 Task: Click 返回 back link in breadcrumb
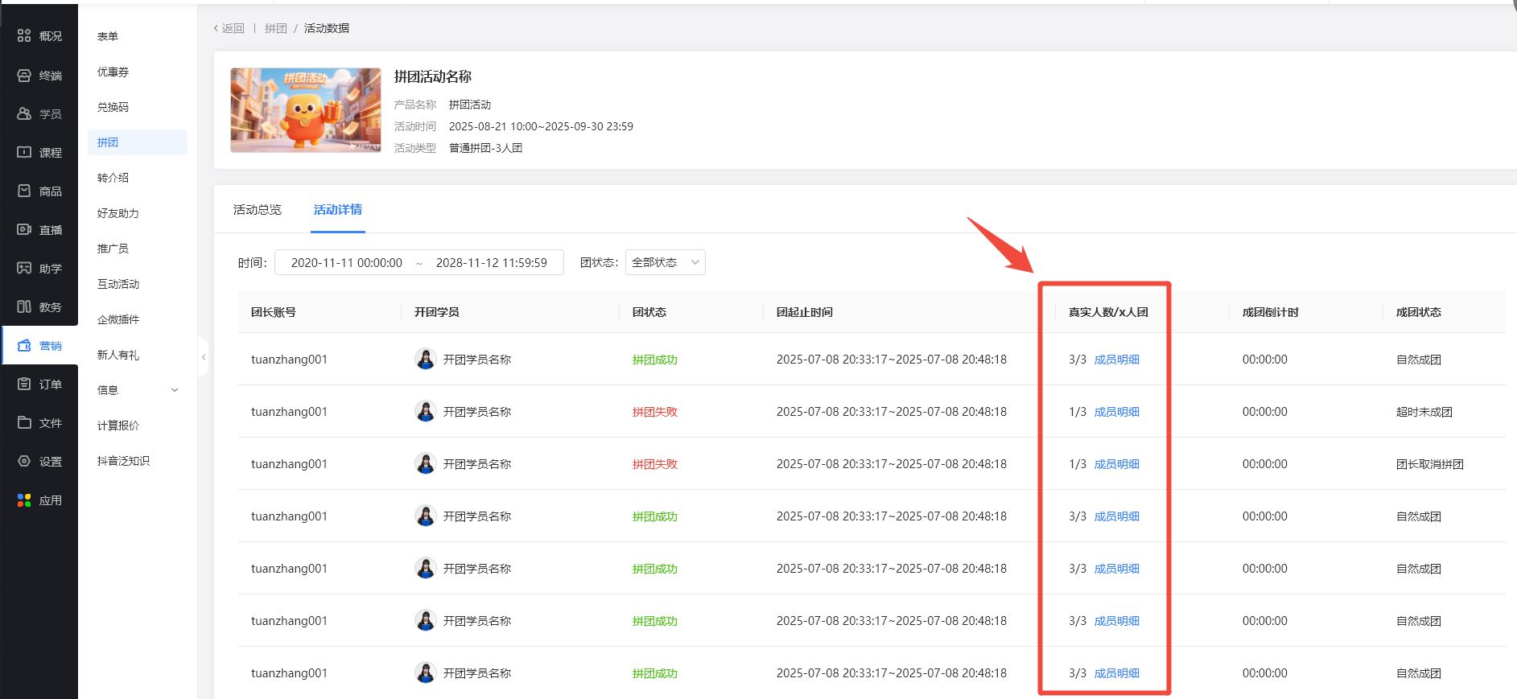229,28
